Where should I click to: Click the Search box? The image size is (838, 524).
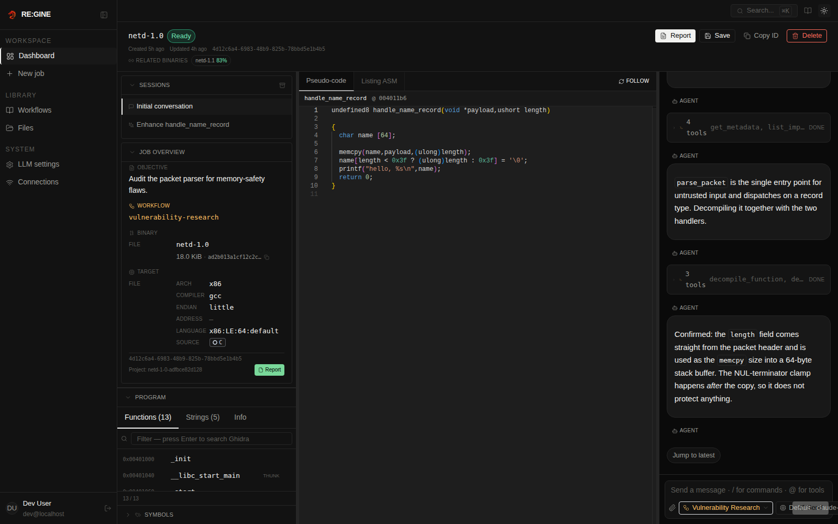pyautogui.click(x=764, y=10)
